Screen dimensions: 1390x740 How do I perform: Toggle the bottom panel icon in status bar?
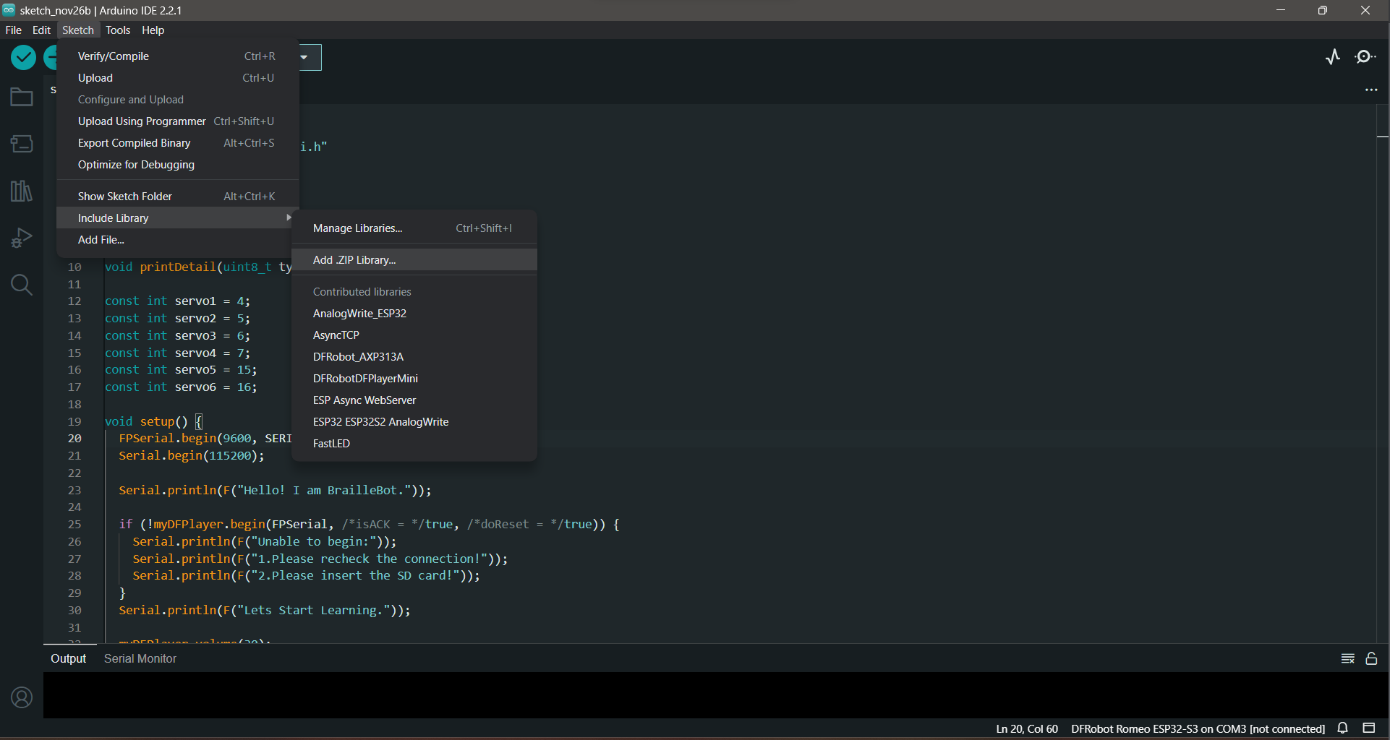(1369, 728)
